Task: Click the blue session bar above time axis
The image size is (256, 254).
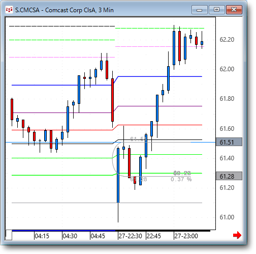Action: coord(63,231)
